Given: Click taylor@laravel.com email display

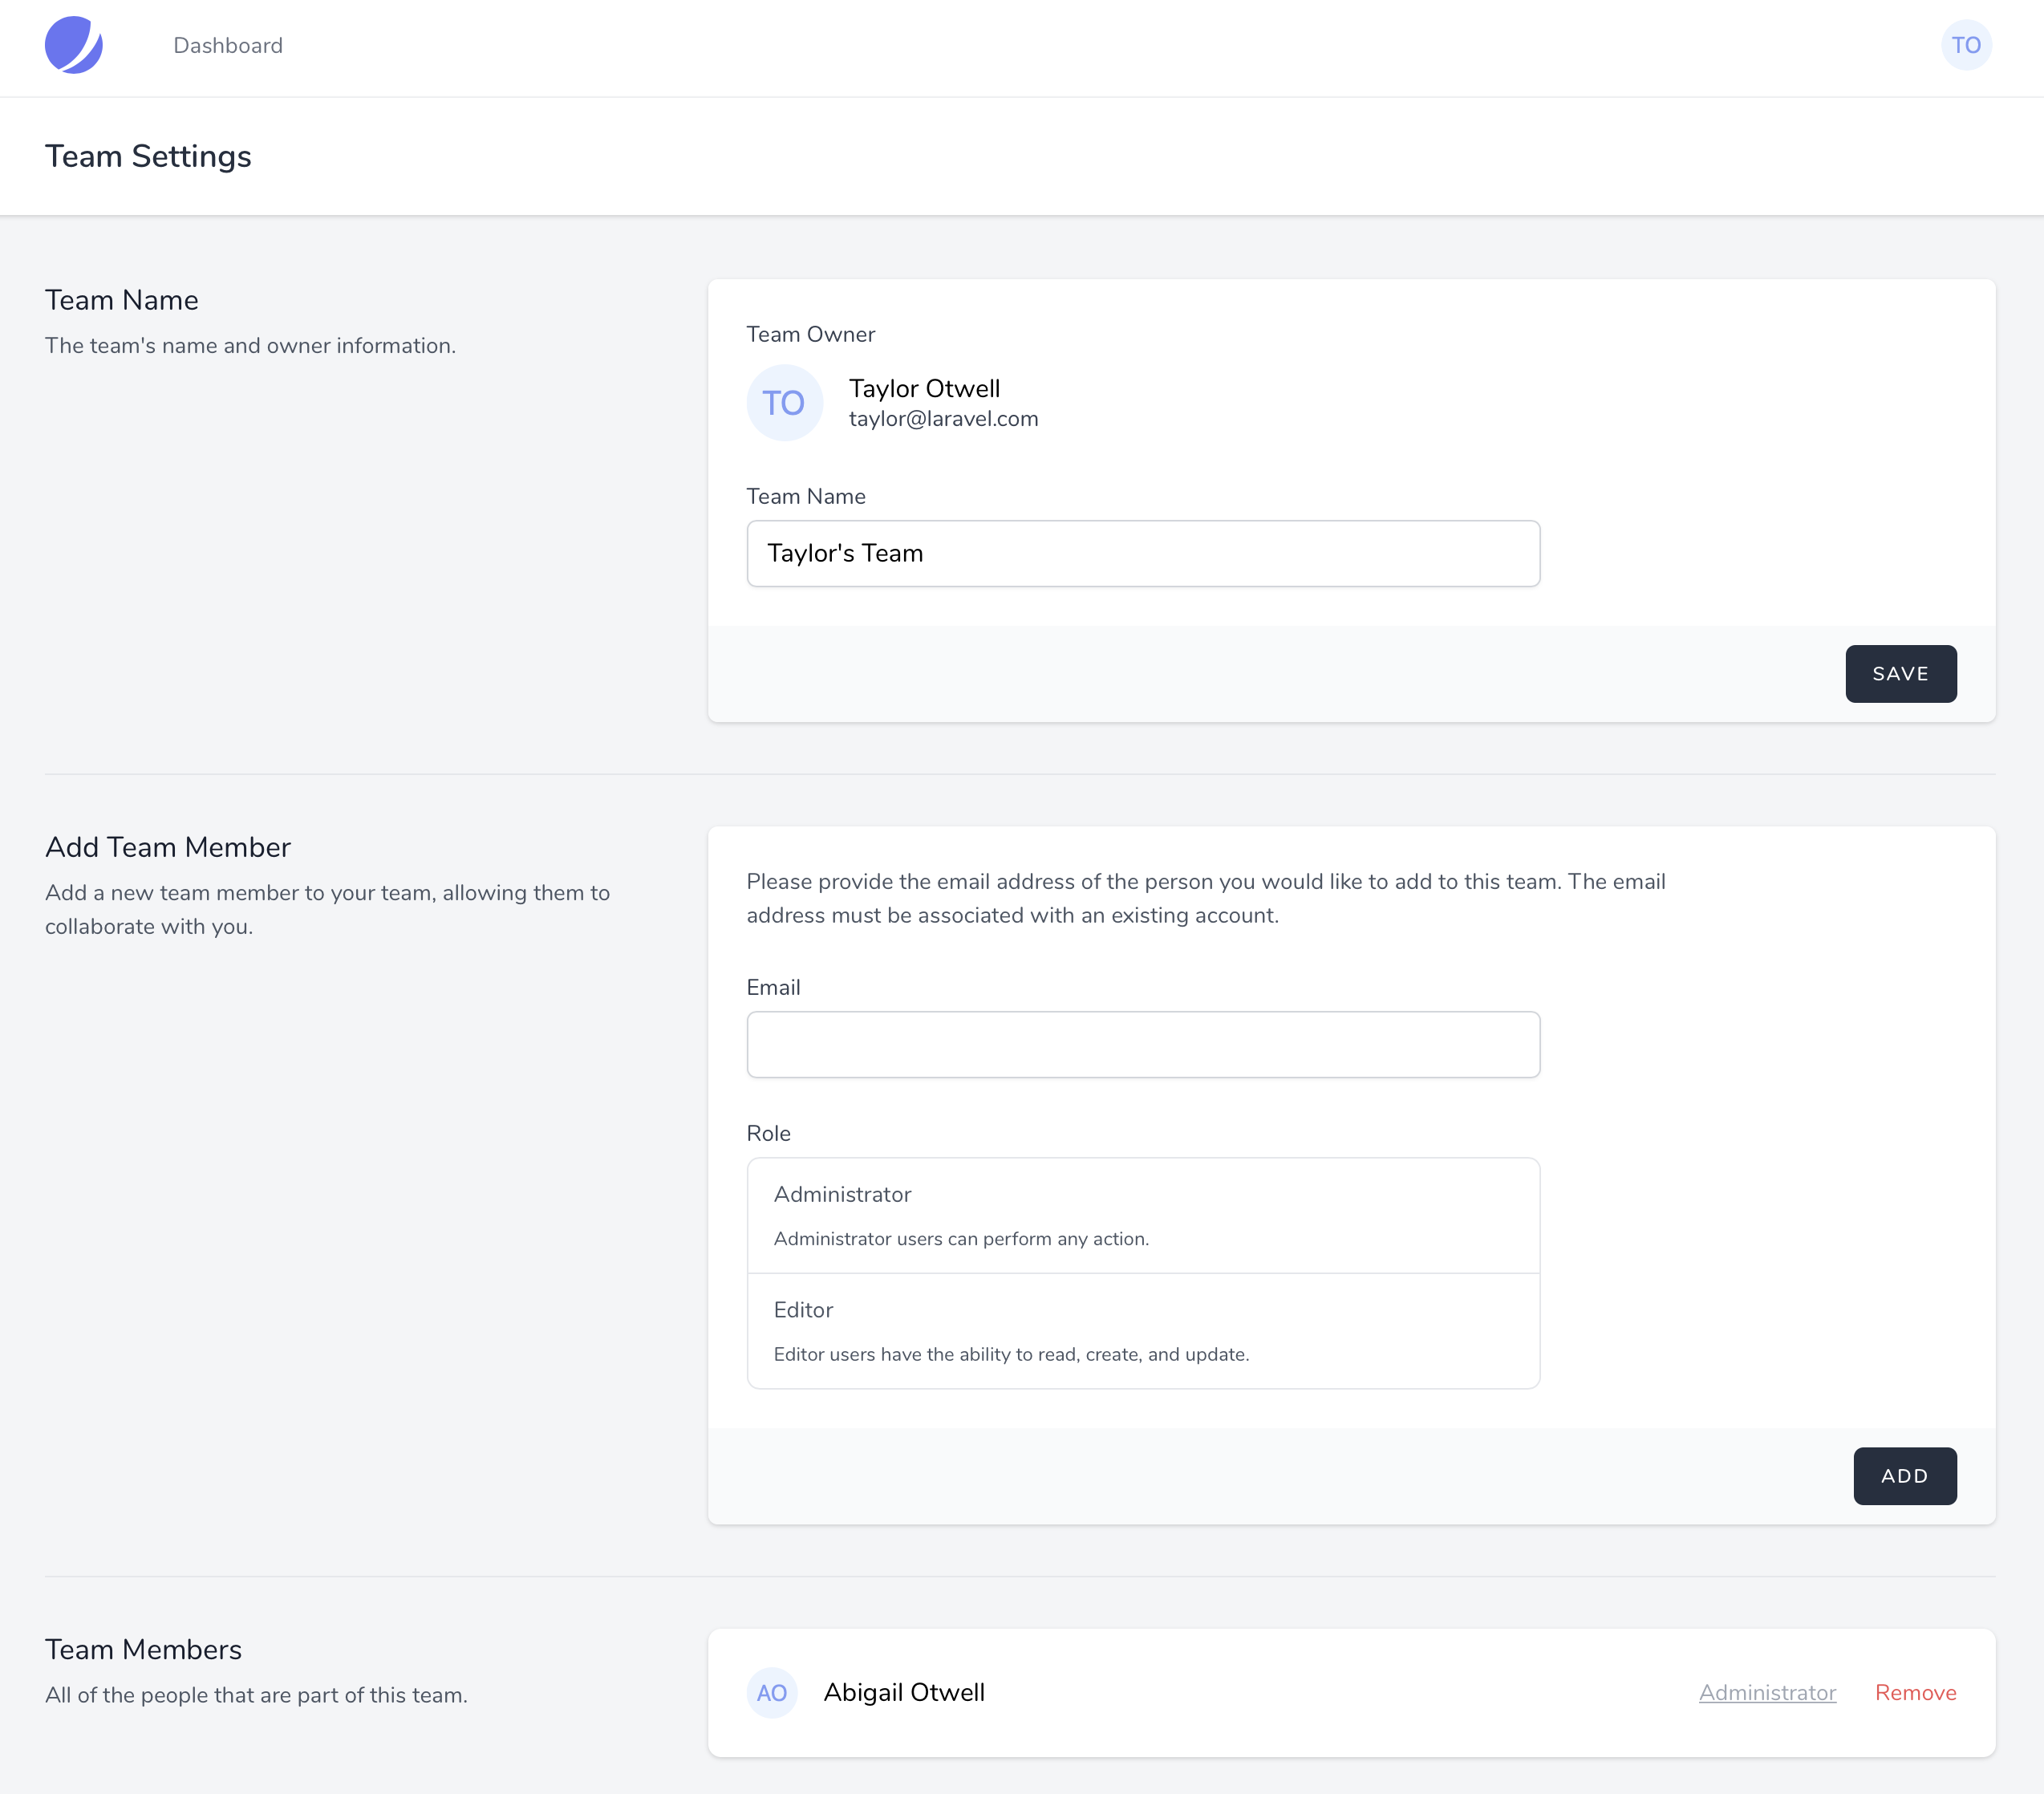Looking at the screenshot, I should tap(943, 417).
